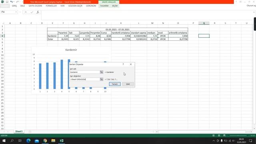Switch to Page Layout view icon in status bar
The width and height of the screenshot is (256, 144).
pos(219,135)
